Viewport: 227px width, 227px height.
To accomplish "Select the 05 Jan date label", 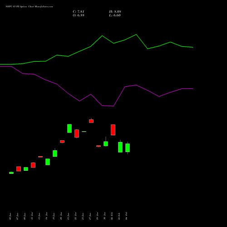I will [10, 216].
